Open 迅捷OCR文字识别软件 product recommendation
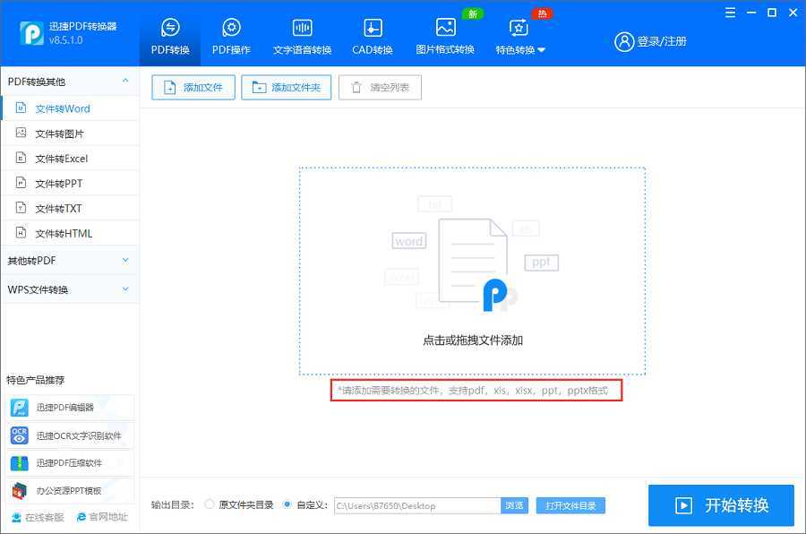Screen dimensions: 806x534 [x=71, y=435]
